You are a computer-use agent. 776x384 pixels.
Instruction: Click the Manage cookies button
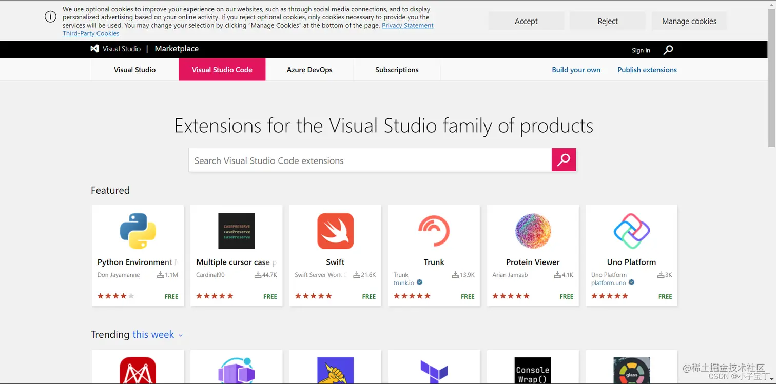[x=689, y=21]
